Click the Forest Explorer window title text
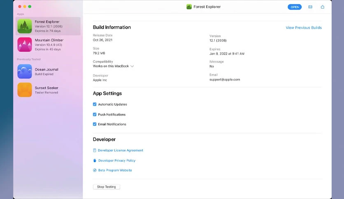 [x=207, y=7]
